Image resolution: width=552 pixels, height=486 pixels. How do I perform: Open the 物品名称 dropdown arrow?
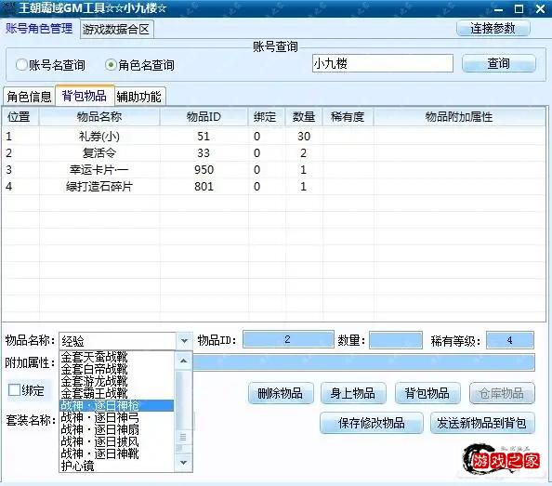[184, 341]
